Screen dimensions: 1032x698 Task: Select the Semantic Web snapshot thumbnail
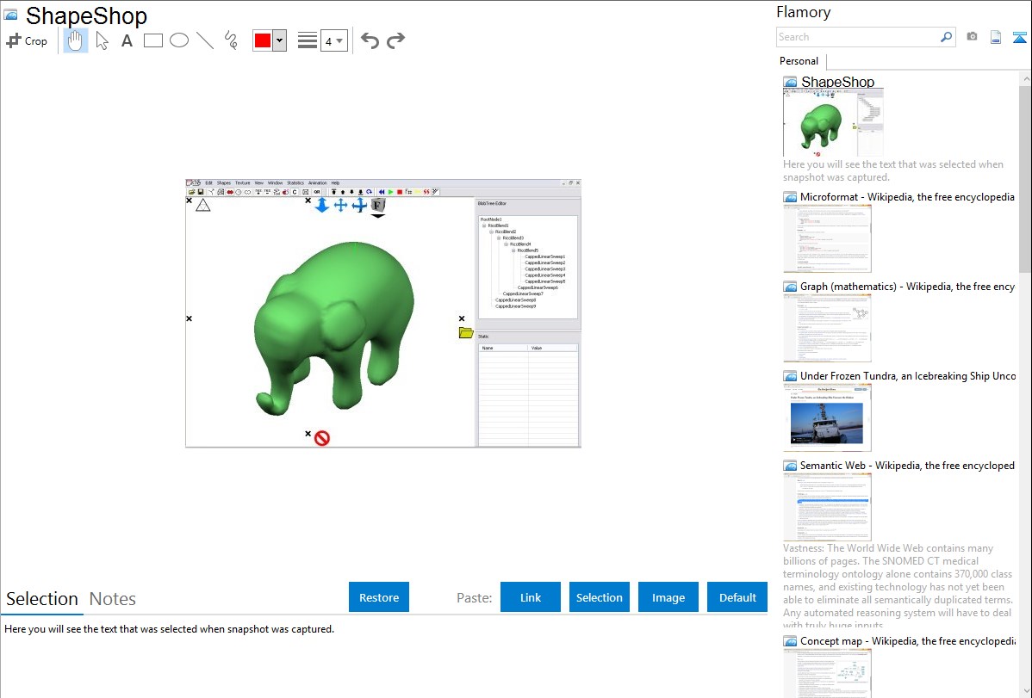pos(827,507)
